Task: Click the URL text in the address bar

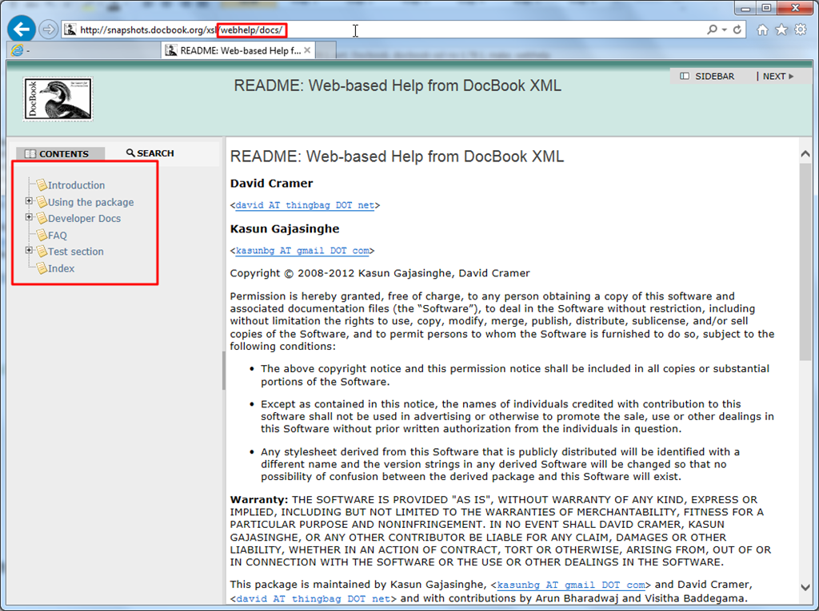Action: [x=182, y=30]
